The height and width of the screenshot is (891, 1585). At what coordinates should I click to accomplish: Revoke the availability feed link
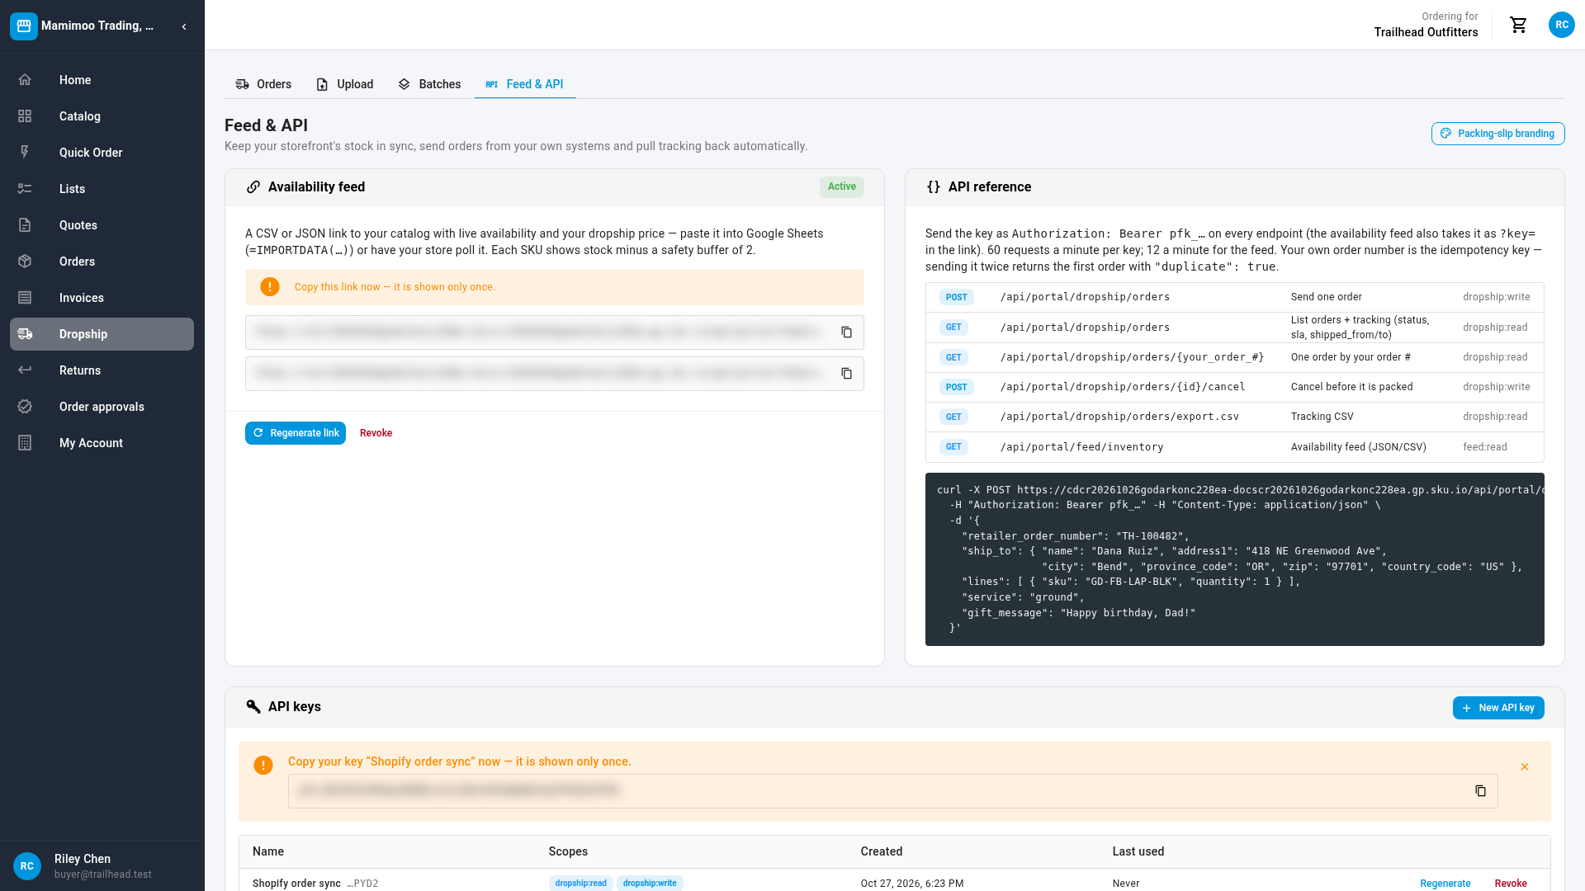(376, 433)
